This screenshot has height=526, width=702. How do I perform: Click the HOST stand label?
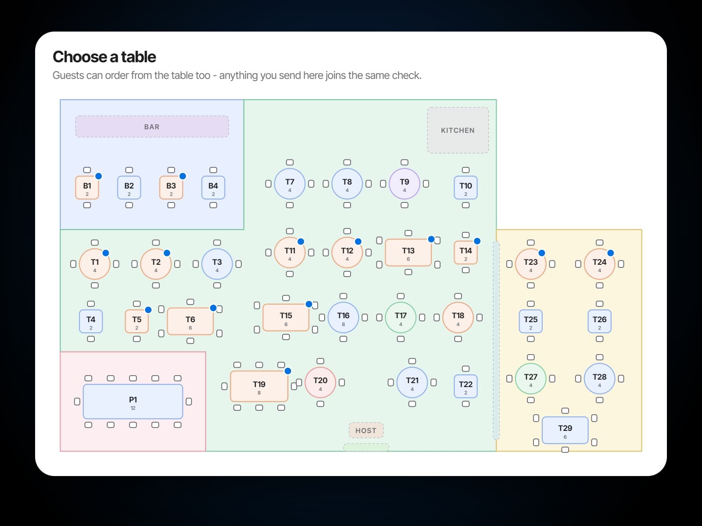pos(366,430)
